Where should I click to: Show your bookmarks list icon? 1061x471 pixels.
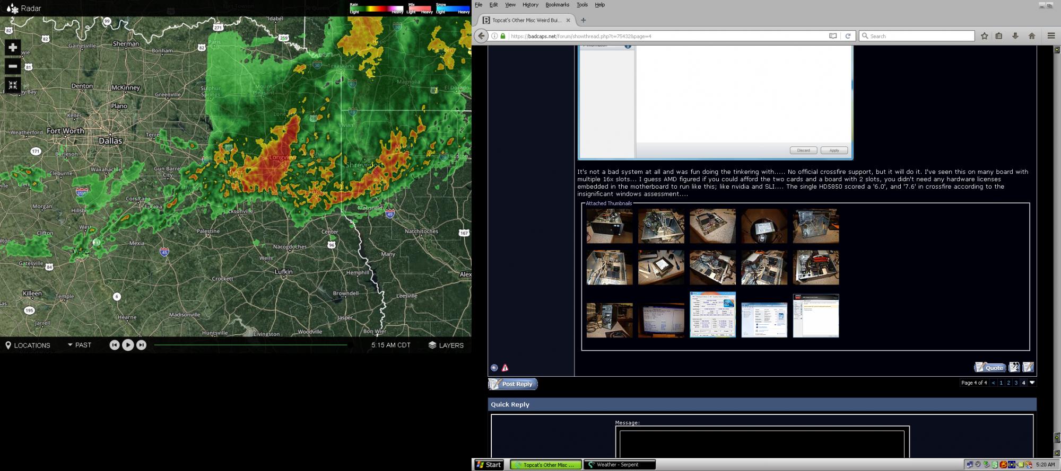pyautogui.click(x=999, y=36)
